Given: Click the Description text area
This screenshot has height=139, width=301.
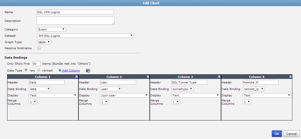Looking at the screenshot, I should click(x=76, y=21).
